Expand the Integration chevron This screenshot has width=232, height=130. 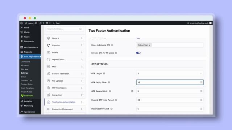82,95
